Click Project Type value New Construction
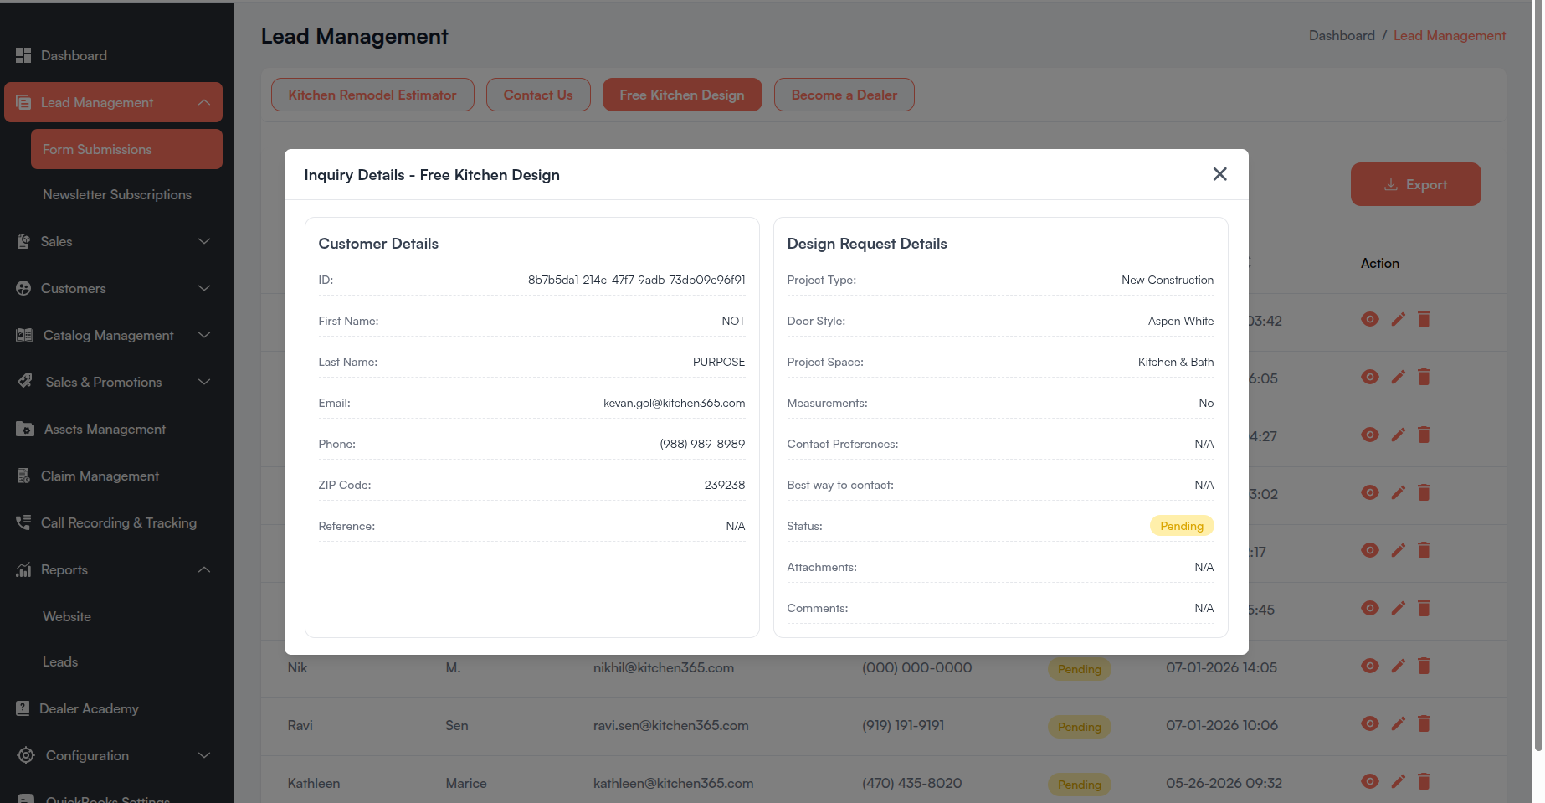 click(1168, 280)
